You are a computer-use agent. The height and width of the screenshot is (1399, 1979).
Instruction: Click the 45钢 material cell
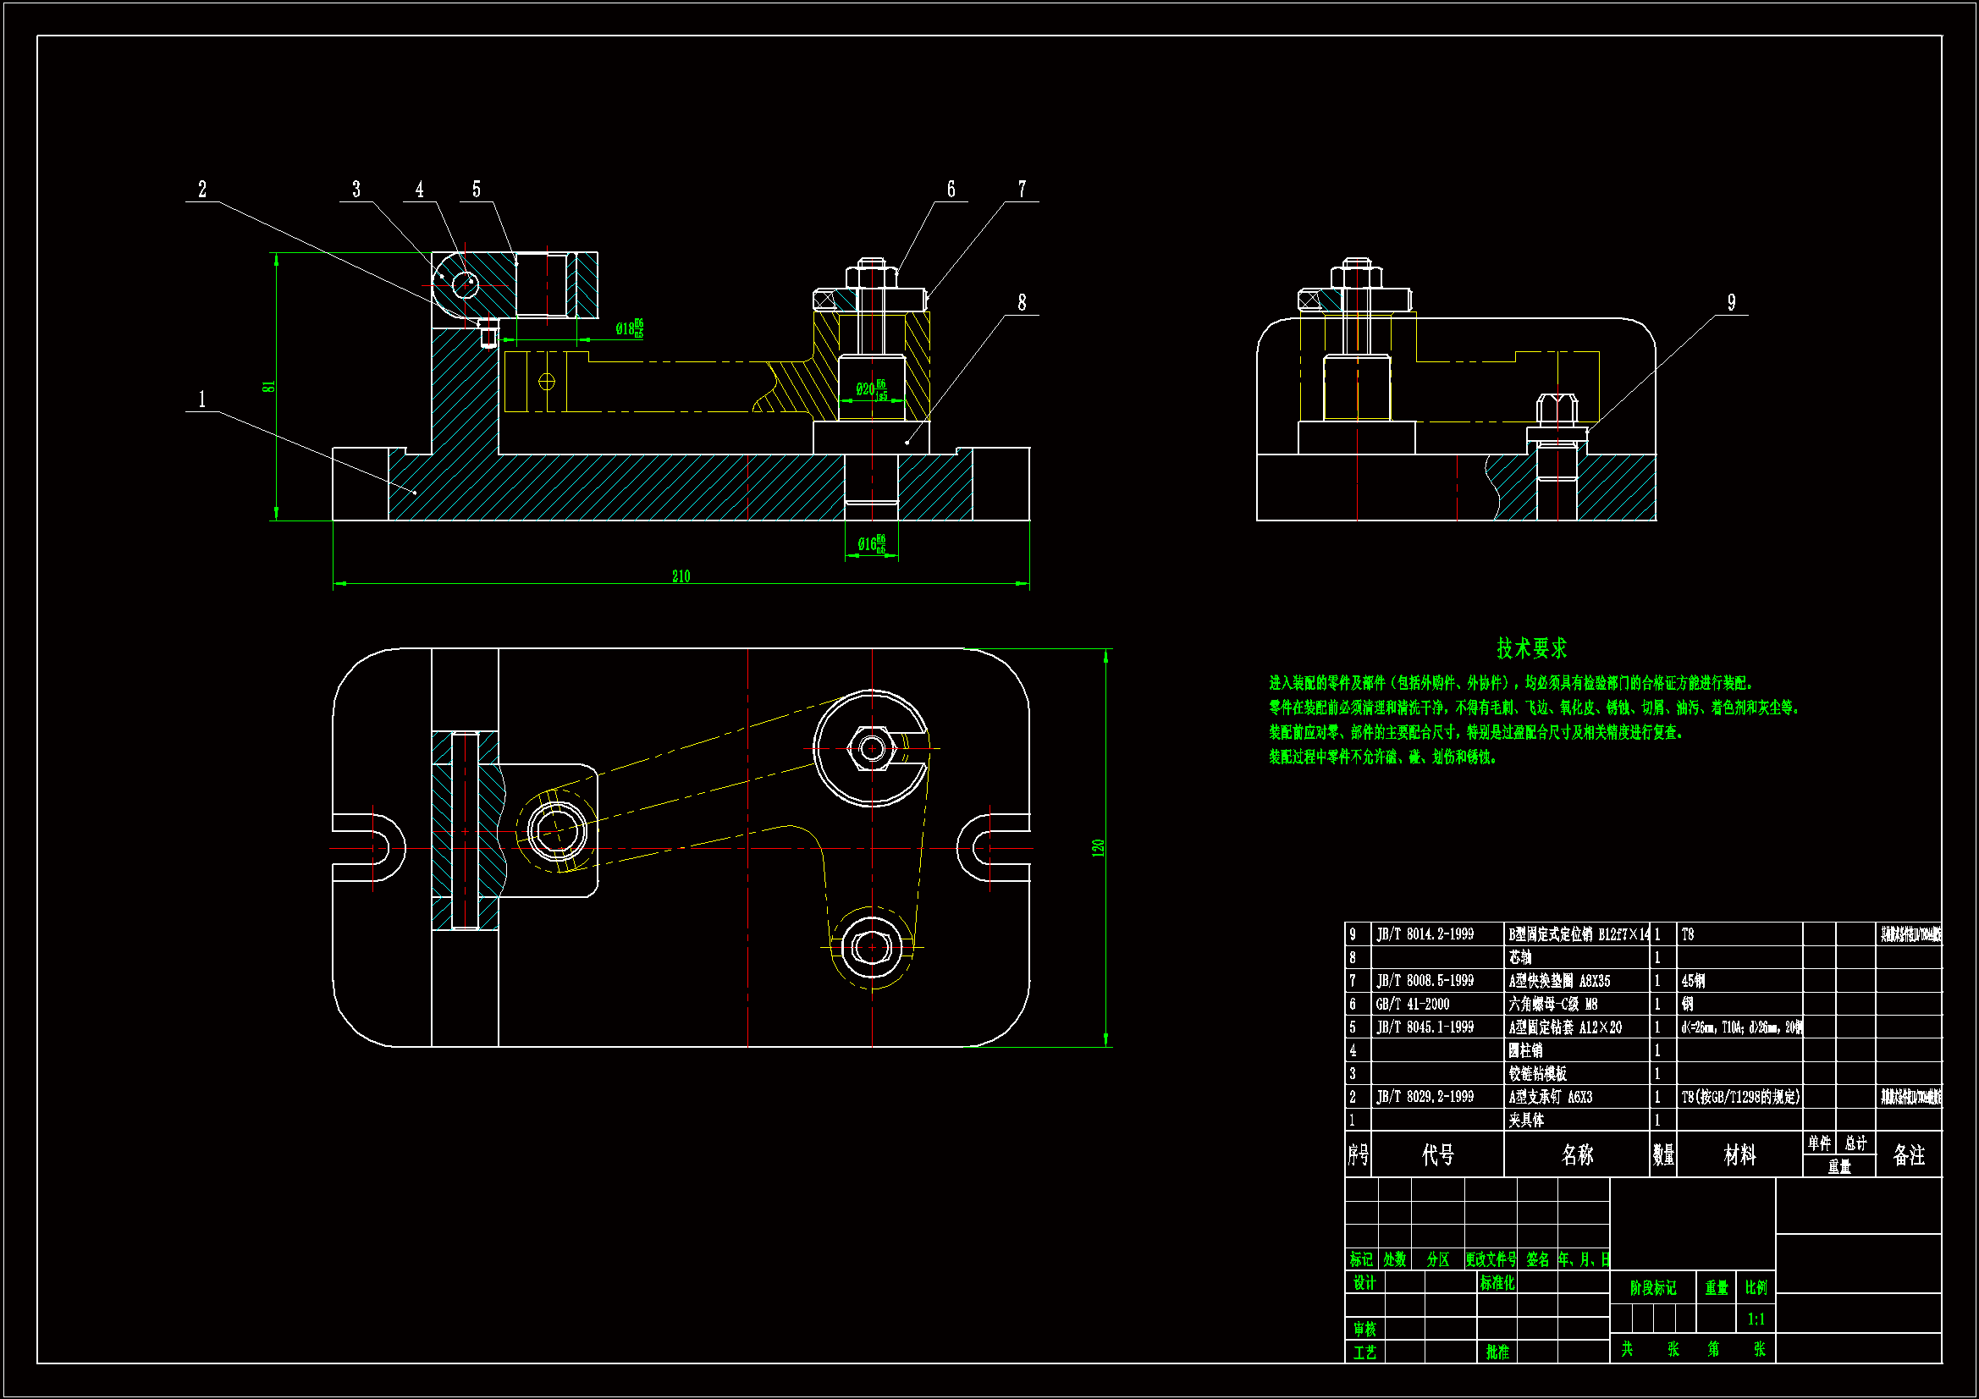tap(1693, 981)
